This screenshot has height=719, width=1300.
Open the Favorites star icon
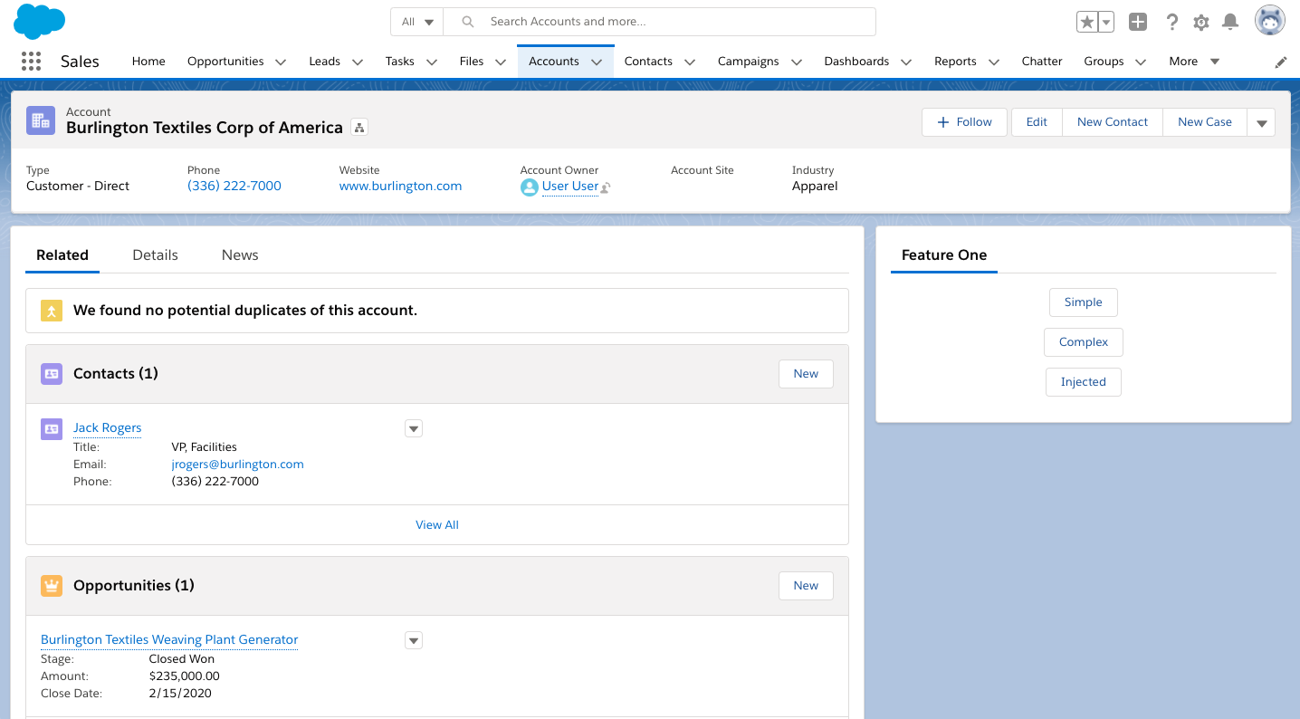point(1086,22)
